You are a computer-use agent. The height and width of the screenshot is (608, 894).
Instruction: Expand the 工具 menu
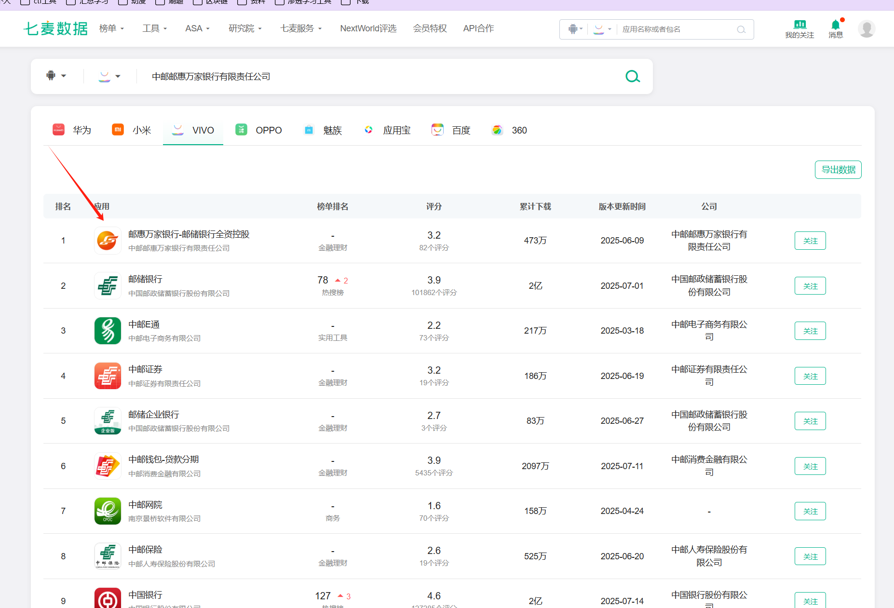[155, 28]
